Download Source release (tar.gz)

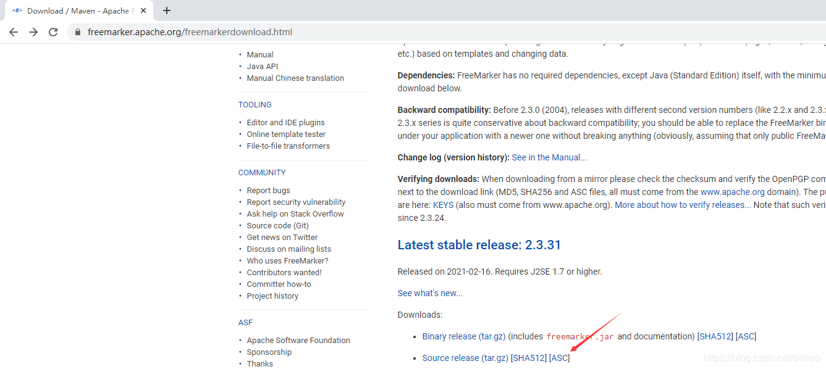(465, 358)
